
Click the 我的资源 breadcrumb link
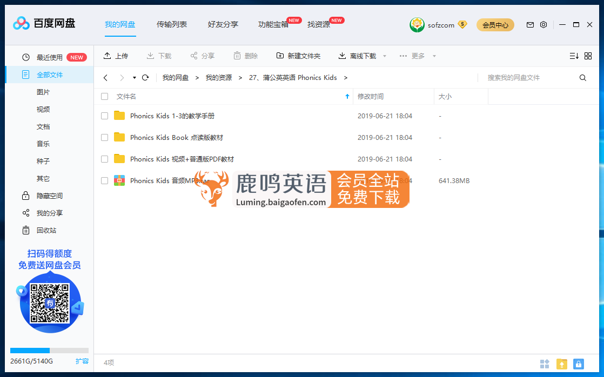[x=219, y=78]
